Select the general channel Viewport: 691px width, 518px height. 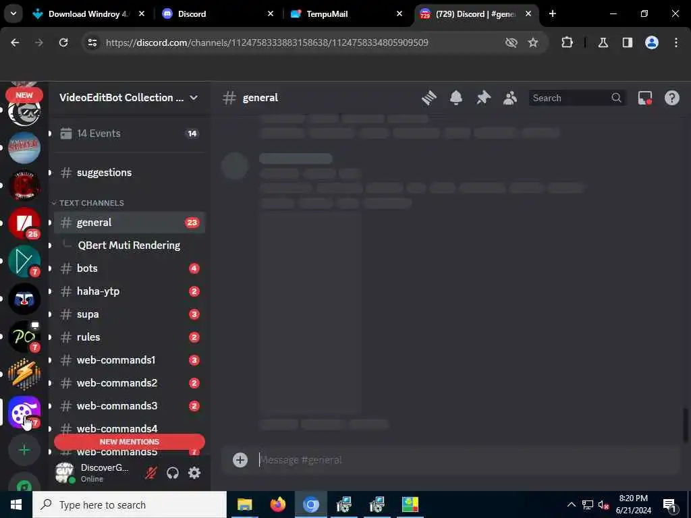click(x=129, y=223)
